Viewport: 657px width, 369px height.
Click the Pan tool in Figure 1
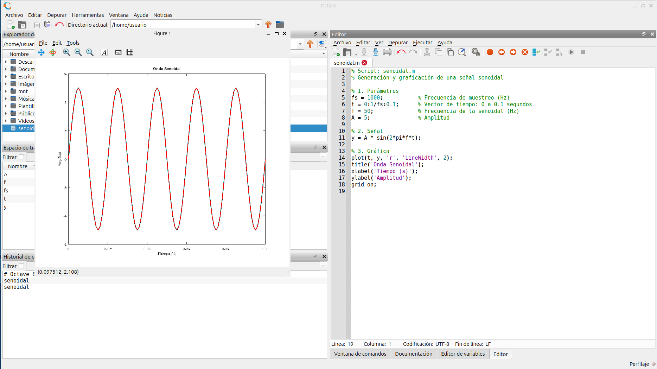(x=41, y=52)
